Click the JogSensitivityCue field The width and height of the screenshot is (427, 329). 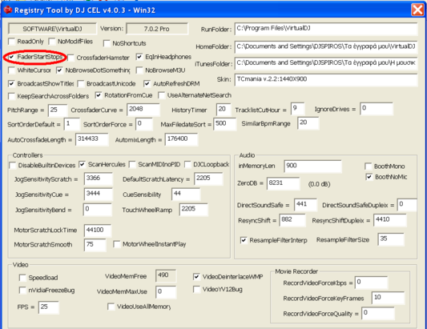click(x=99, y=195)
